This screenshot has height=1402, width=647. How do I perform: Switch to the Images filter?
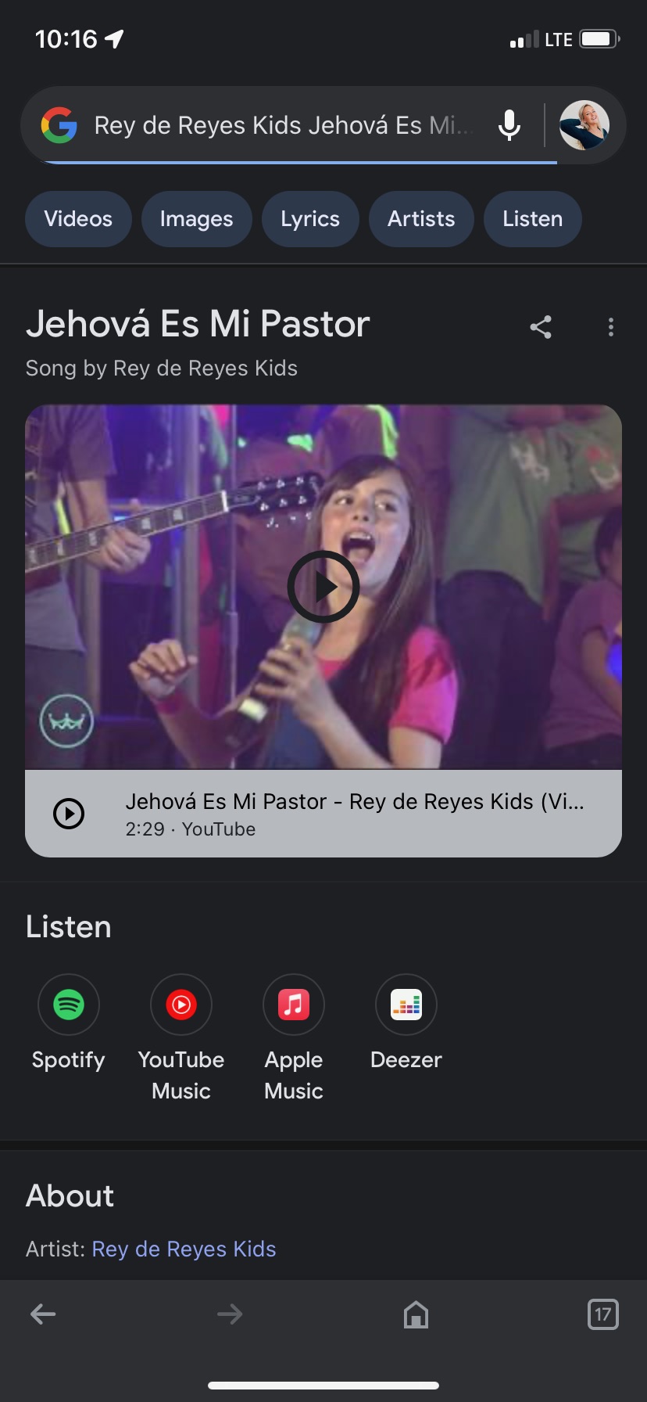(x=197, y=219)
